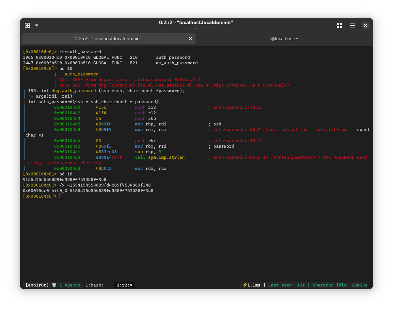Click the args(rdi, rsi) line
This screenshot has width=393, height=311.
[50, 96]
